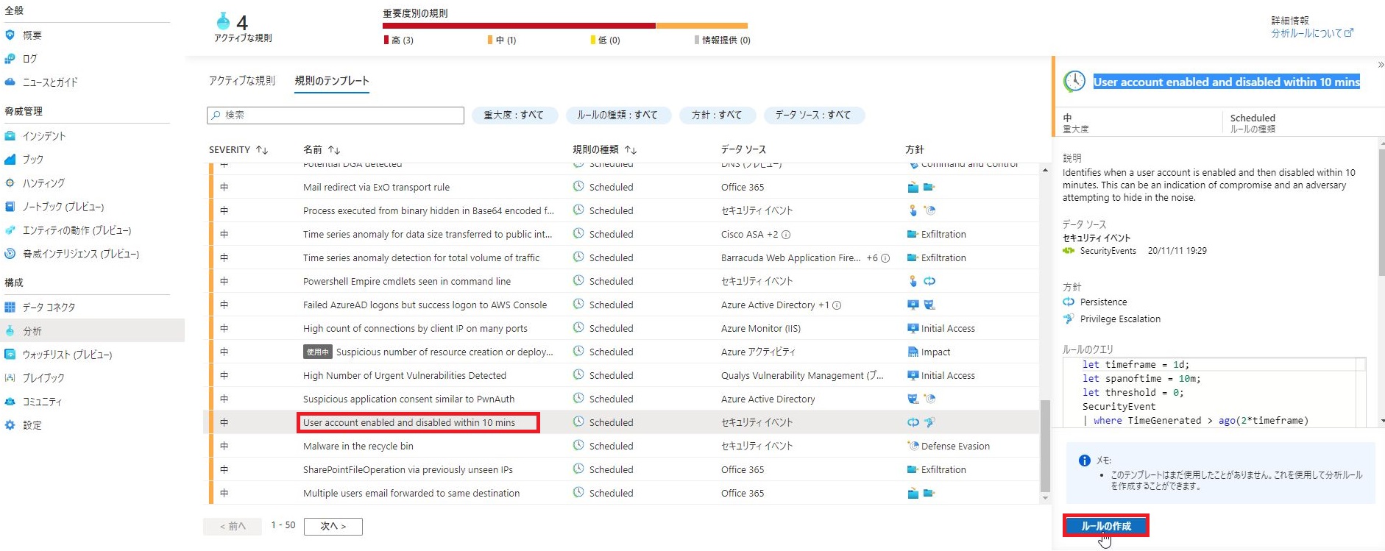Open 分析ルールについて help link
1385x551 pixels.
pyautogui.click(x=1311, y=33)
